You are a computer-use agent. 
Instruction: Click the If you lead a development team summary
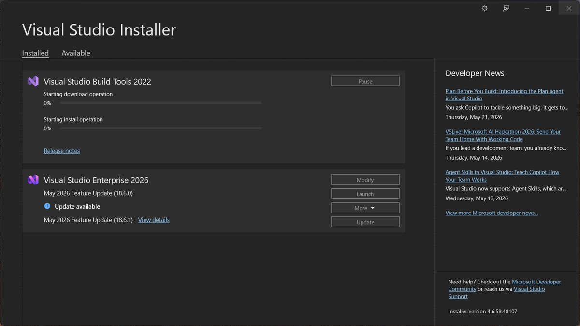(507, 148)
